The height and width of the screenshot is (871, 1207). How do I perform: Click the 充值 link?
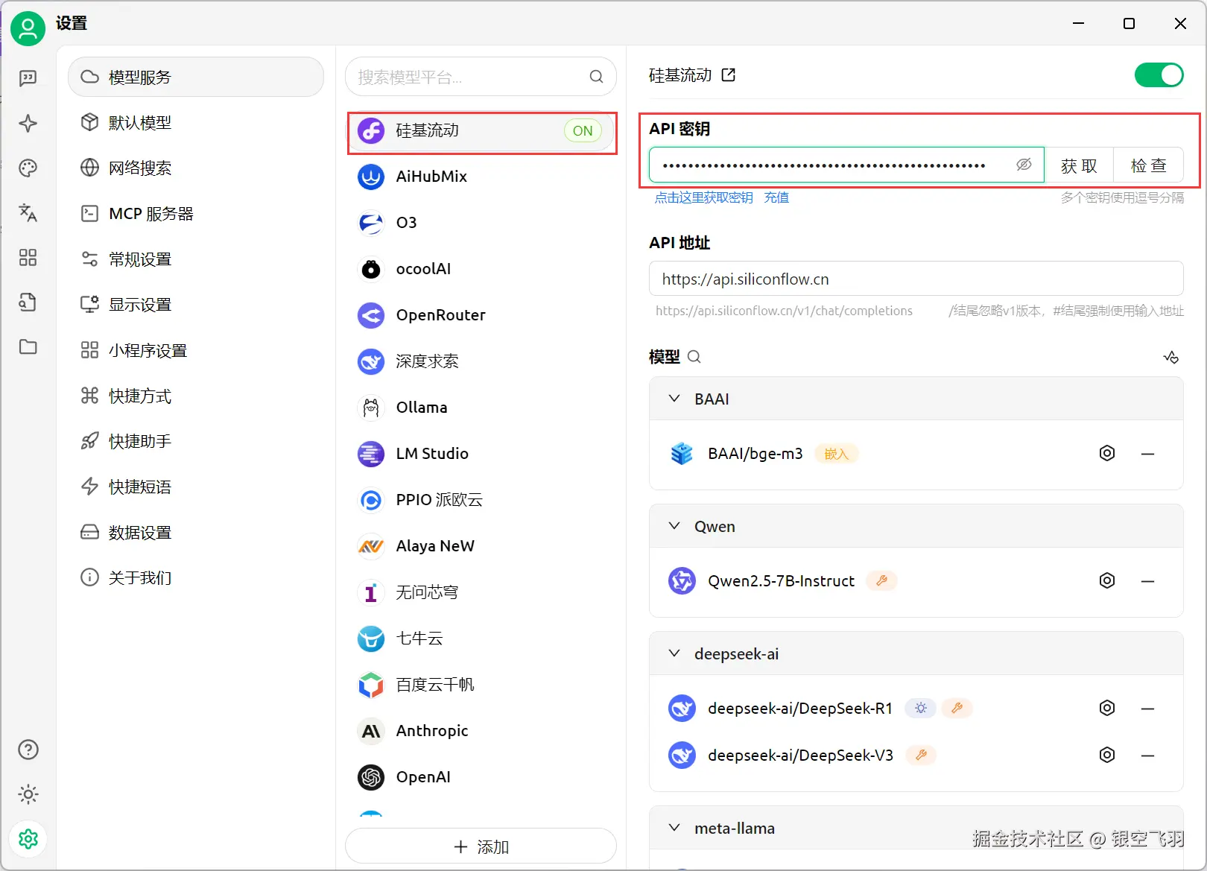(x=776, y=197)
